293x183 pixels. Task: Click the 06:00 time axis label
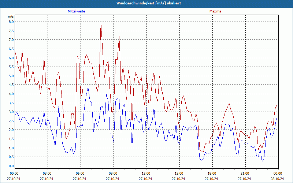point(81,173)
